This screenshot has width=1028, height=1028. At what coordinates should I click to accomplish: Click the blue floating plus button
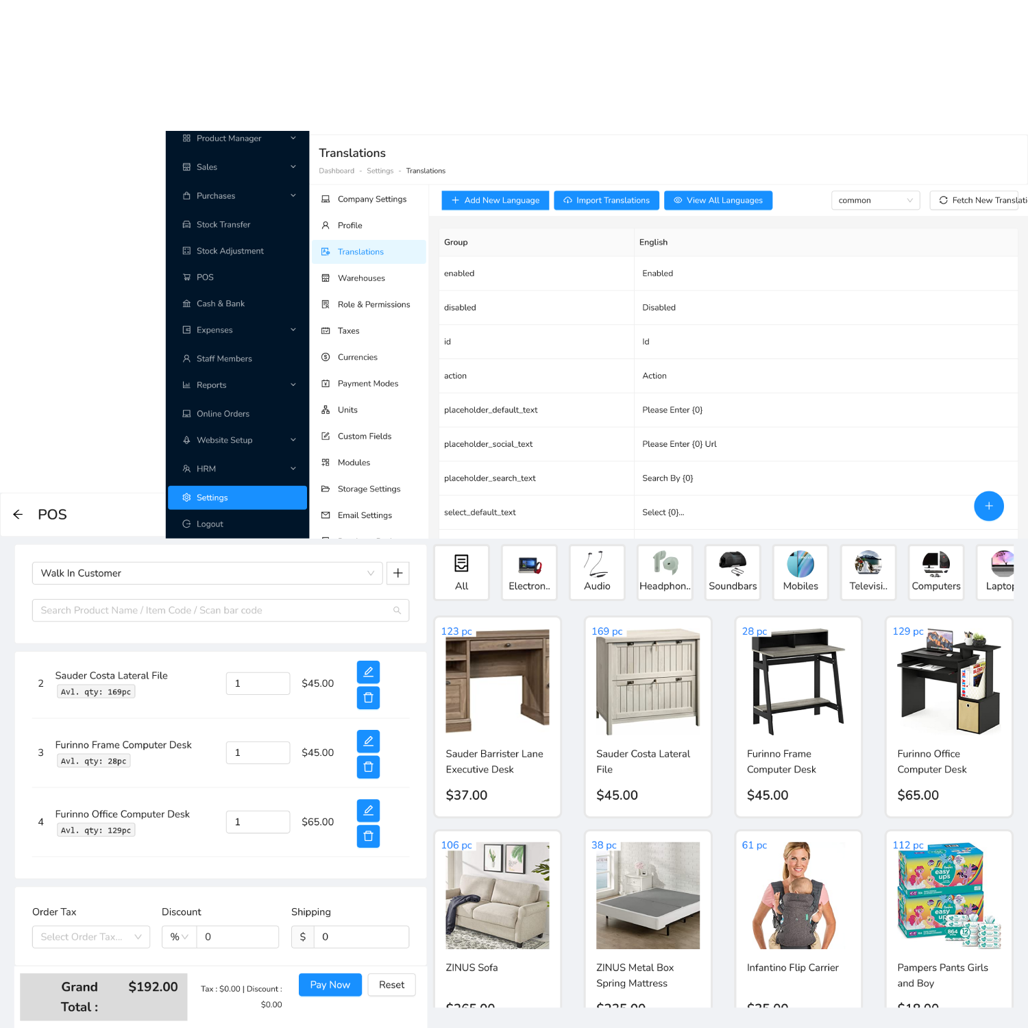(988, 506)
